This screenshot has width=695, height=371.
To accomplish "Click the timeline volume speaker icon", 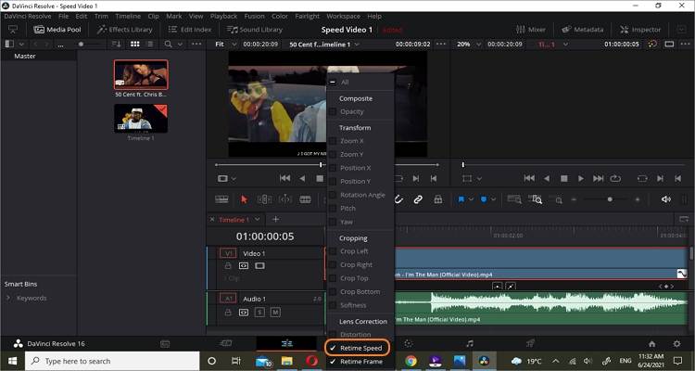I will (665, 199).
